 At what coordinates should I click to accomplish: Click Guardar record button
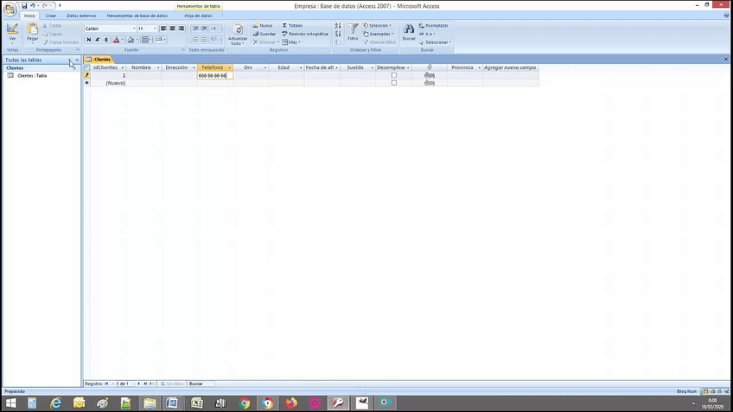(265, 34)
